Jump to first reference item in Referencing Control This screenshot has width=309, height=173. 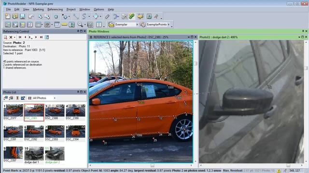(20, 37)
